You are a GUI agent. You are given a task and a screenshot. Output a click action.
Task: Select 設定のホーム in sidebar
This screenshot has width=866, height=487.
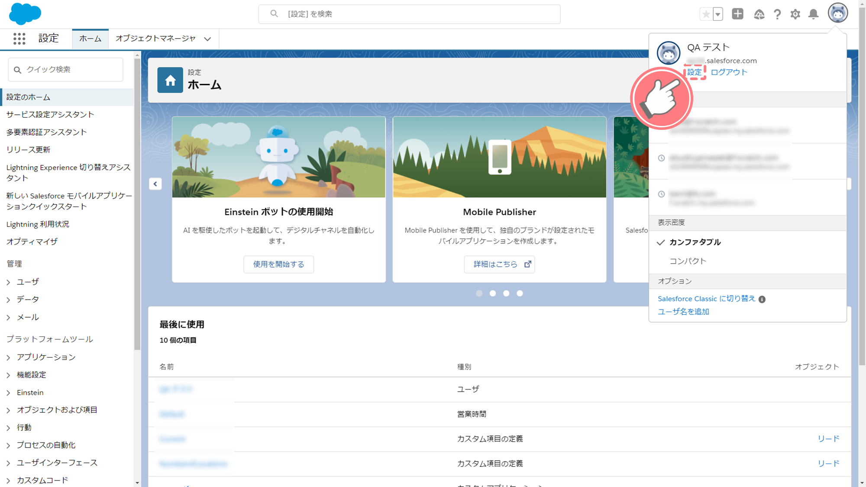pos(67,97)
